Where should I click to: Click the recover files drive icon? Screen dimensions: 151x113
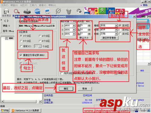(x=27, y=11)
